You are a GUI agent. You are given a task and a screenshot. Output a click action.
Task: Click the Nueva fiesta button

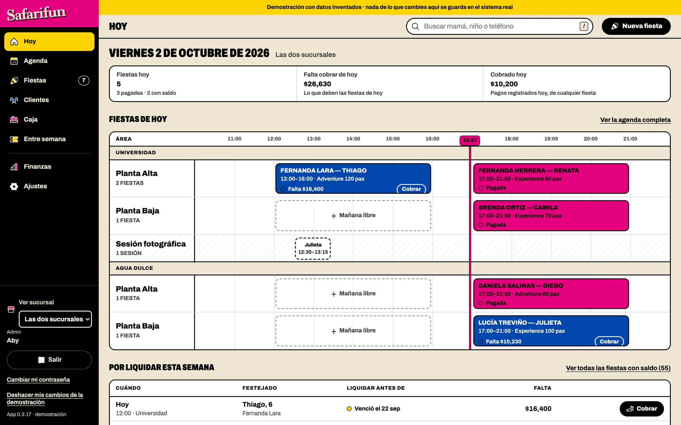click(636, 26)
